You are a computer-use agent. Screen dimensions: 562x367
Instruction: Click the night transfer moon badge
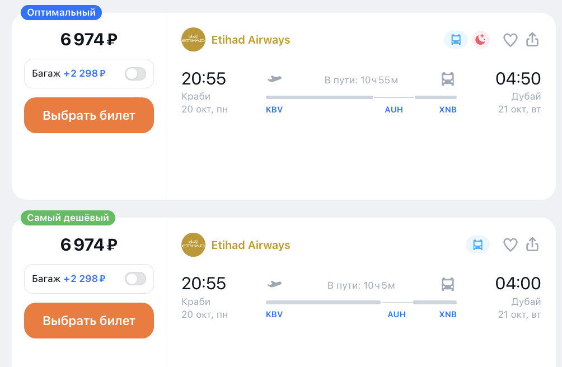coord(480,40)
